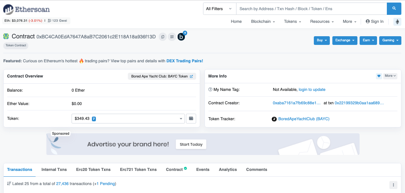Open the external link icon on BAYC Token tag
Screen dimensions: 405x193
(x=191, y=76)
